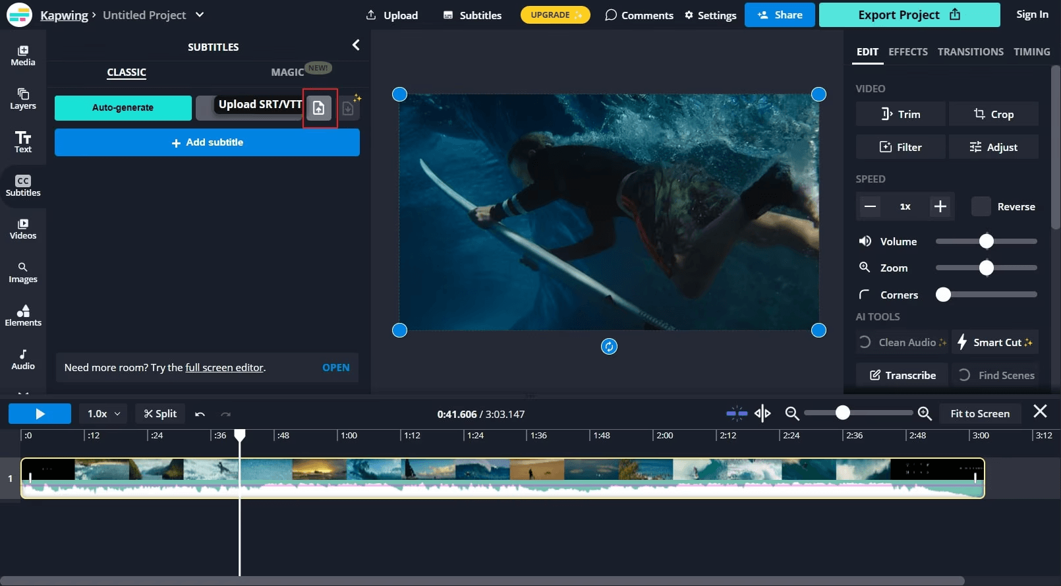Switch to the Effects tab
Image resolution: width=1061 pixels, height=586 pixels.
[x=907, y=51]
